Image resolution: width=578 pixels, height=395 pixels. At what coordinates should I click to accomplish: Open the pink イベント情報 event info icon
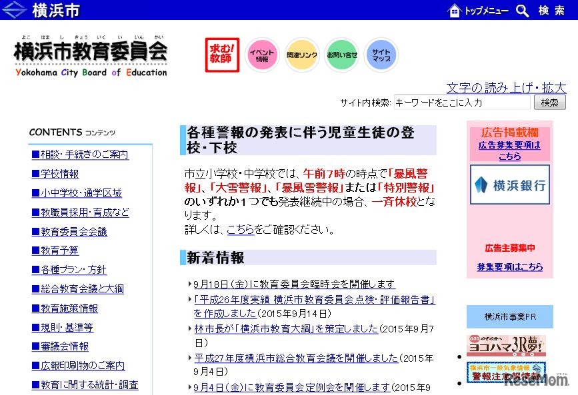pos(261,55)
